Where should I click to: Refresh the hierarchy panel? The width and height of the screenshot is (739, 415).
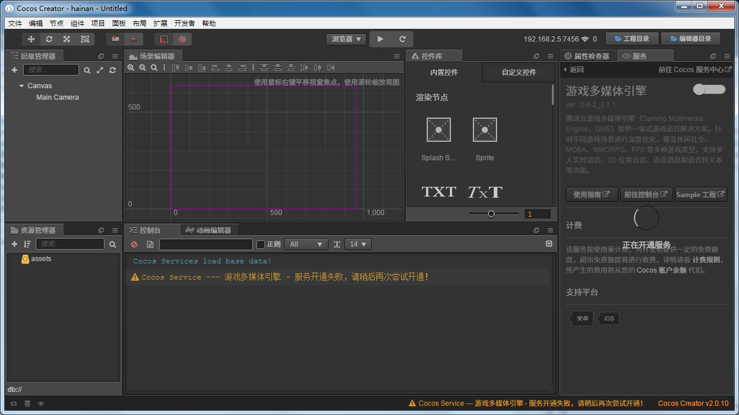pyautogui.click(x=113, y=70)
